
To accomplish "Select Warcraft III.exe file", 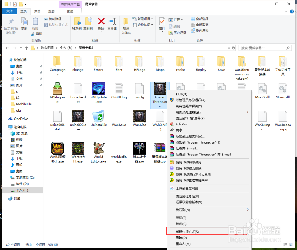I will (78, 152).
